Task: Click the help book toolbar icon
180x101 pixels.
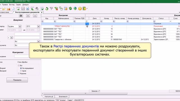Action: [84, 9]
